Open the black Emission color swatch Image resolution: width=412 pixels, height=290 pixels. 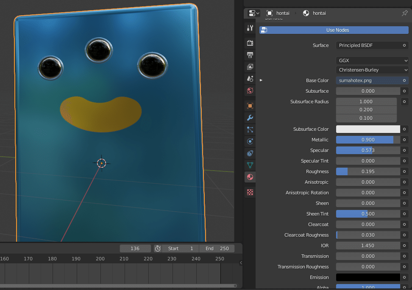(368, 277)
